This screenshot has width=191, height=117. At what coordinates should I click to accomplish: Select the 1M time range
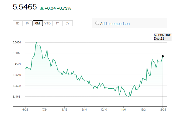coord(27,23)
